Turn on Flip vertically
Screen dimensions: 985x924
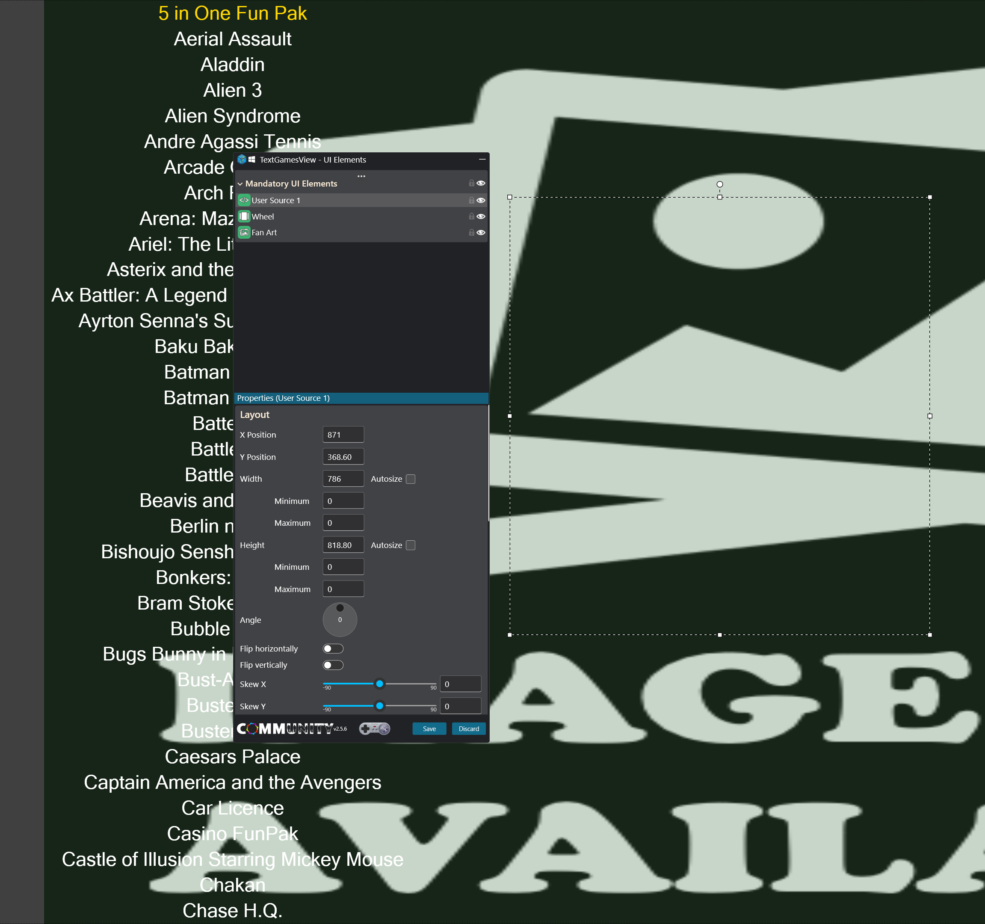point(333,665)
